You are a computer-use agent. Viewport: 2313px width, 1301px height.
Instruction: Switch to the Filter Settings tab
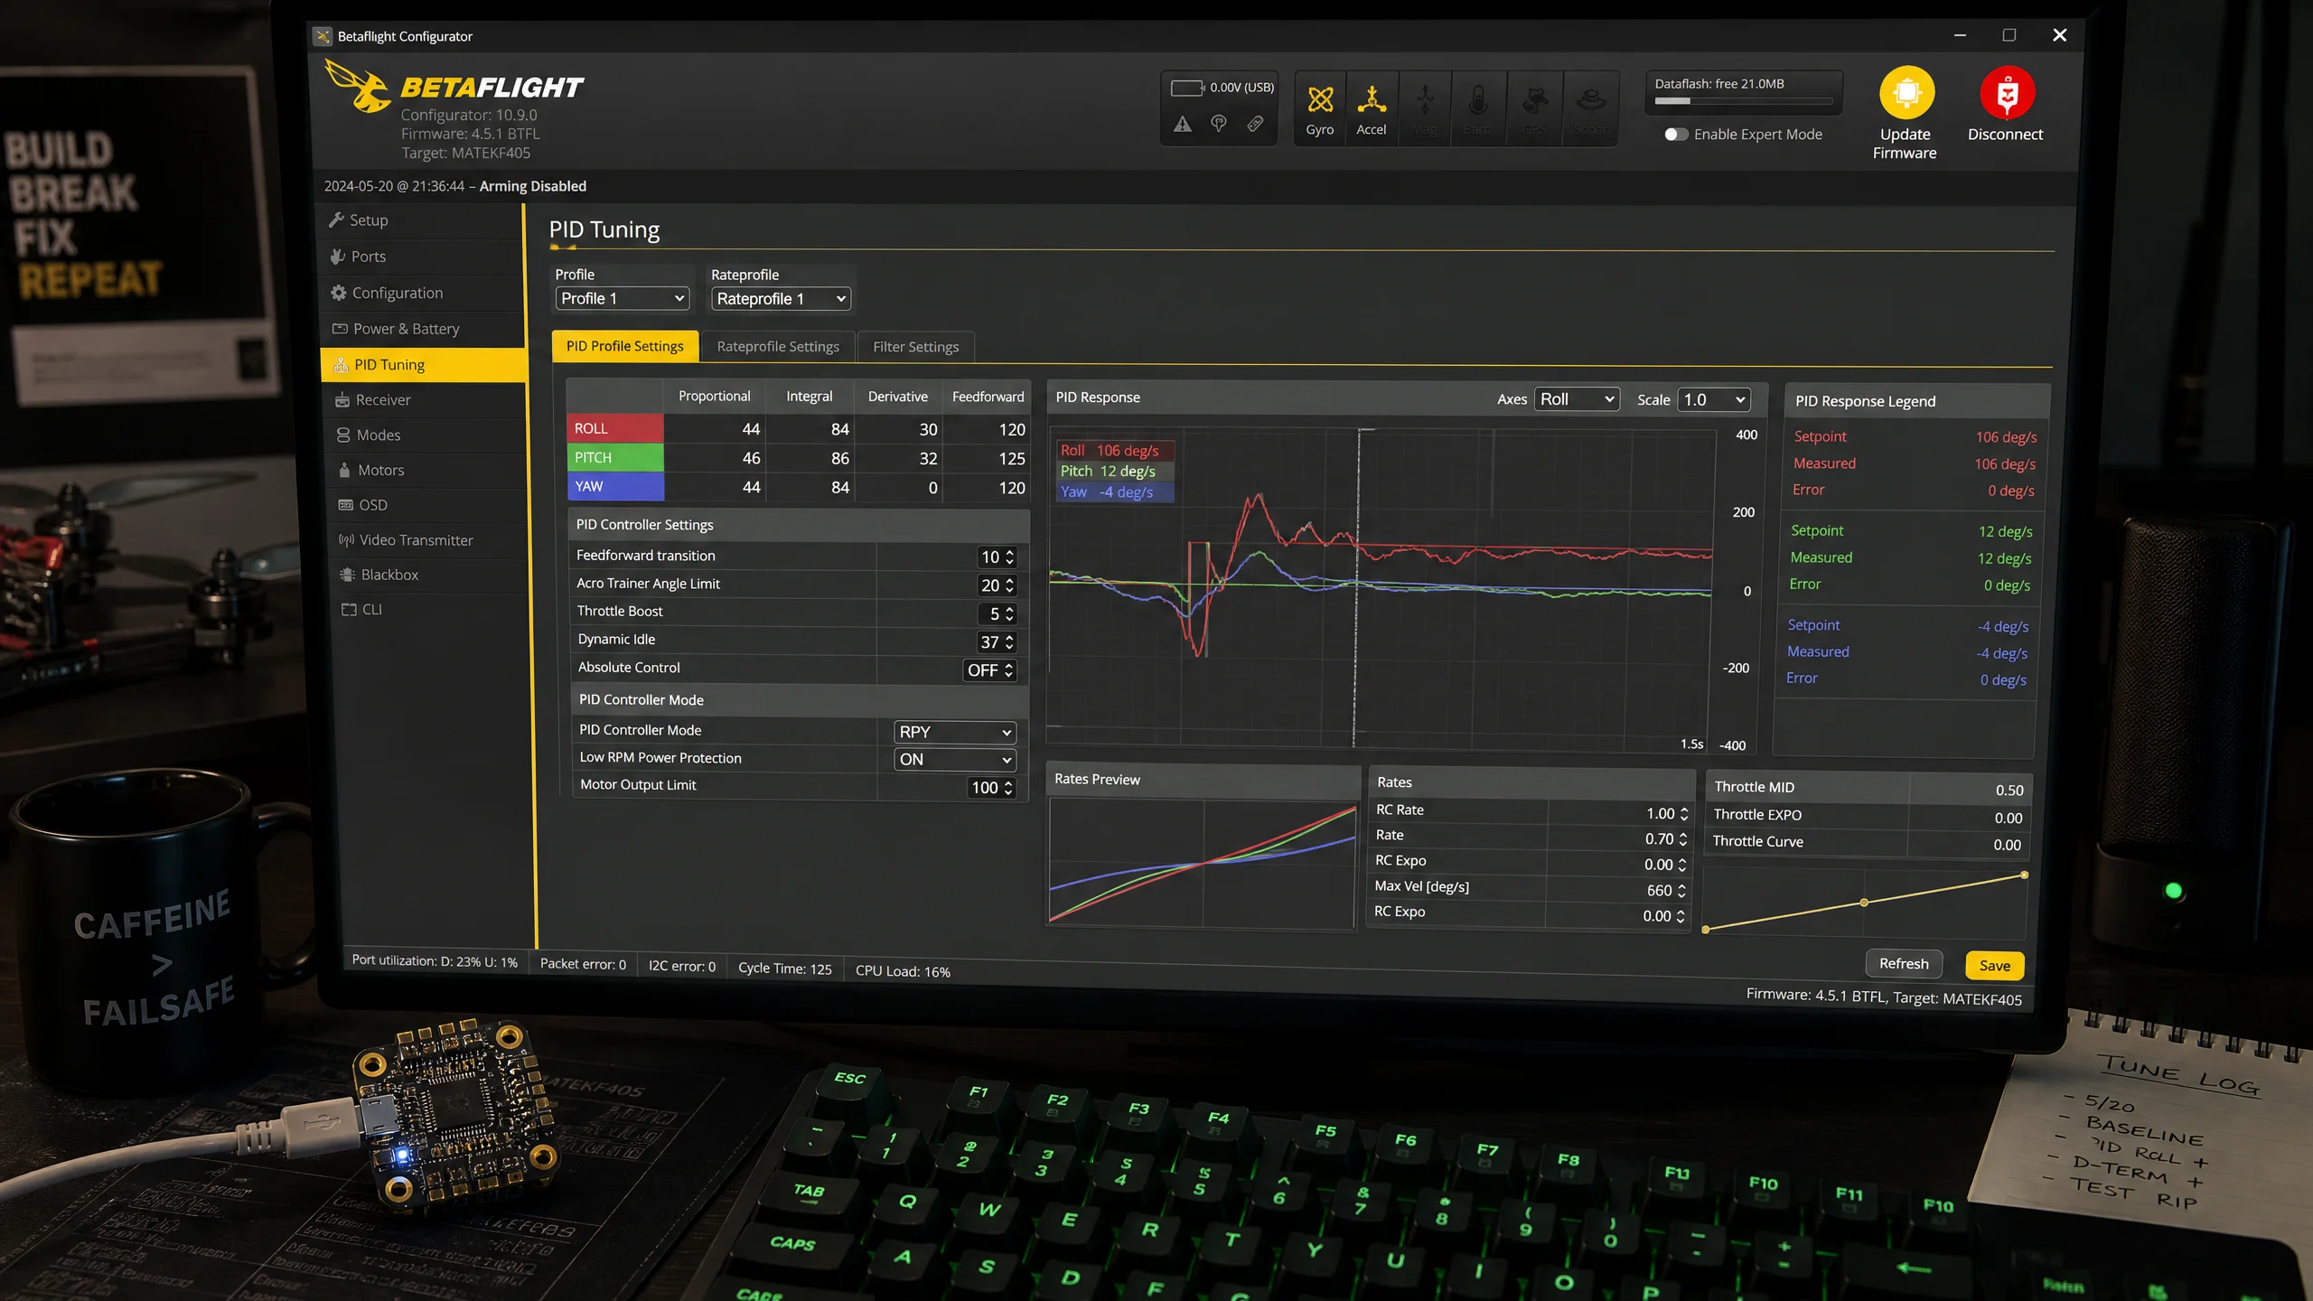916,347
